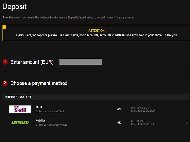Click the Skrill 0% fee value
The image size is (190, 142).
119,109
